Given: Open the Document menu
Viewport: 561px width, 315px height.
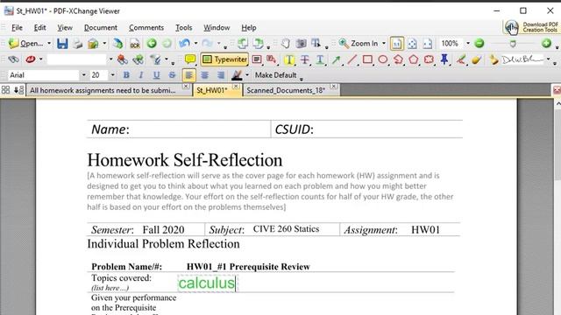Looking at the screenshot, I should pos(101,27).
